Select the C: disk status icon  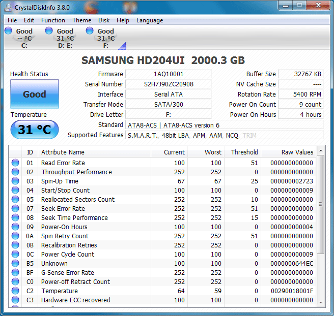pos(8,30)
